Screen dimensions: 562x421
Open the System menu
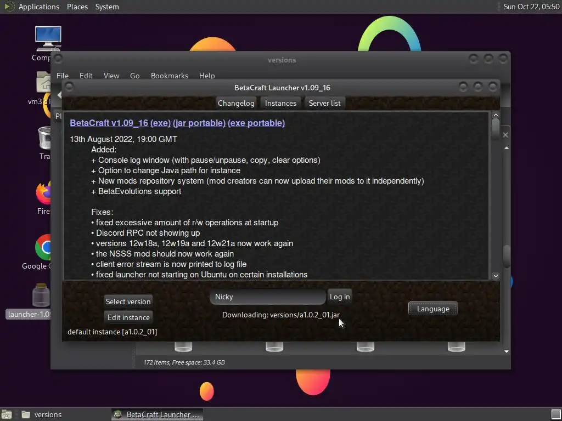click(x=107, y=7)
